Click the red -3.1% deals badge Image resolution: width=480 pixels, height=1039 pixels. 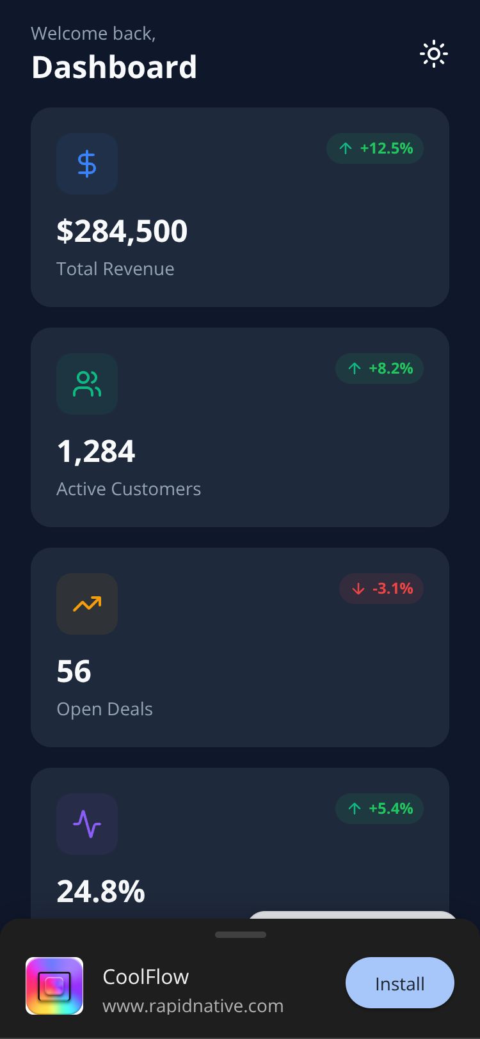[381, 589]
